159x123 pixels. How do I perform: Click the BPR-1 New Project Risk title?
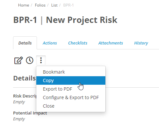point(65,20)
